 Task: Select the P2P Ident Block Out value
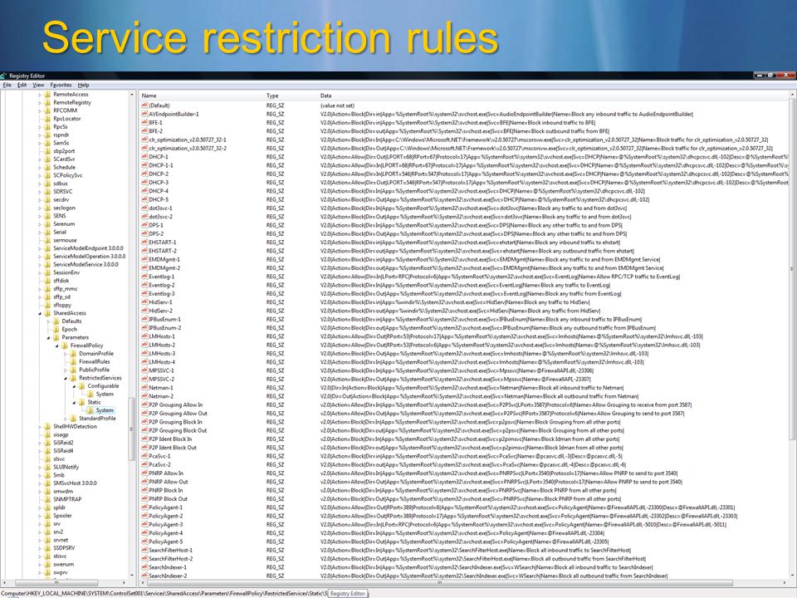click(x=173, y=448)
